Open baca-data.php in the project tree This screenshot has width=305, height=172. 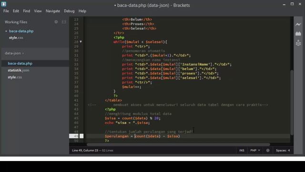point(20,64)
